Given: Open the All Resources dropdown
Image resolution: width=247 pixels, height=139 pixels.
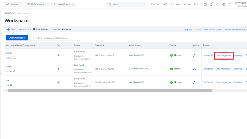Looking at the screenshot, I should (37, 4).
